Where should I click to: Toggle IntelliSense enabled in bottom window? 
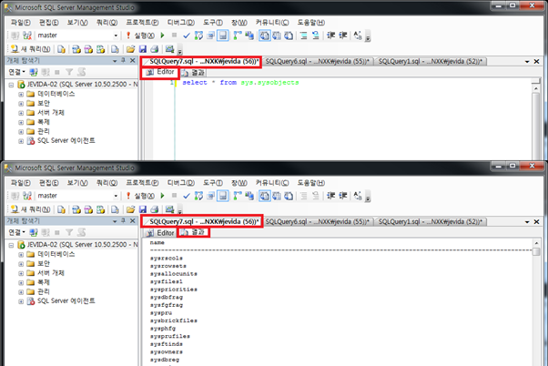click(223, 196)
